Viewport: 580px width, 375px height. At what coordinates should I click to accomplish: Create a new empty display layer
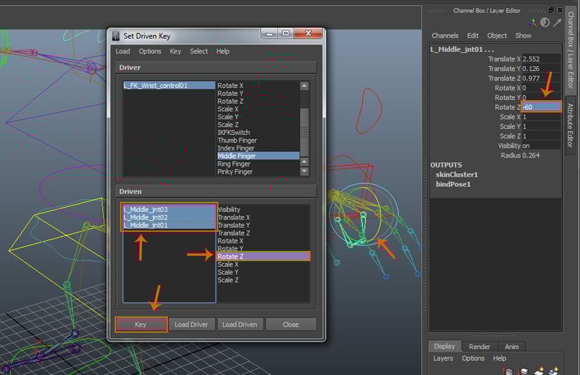(x=539, y=371)
